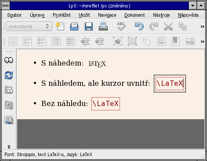The height and width of the screenshot is (161, 207).
Task: Open the Nástroje menu
Action: point(161,15)
